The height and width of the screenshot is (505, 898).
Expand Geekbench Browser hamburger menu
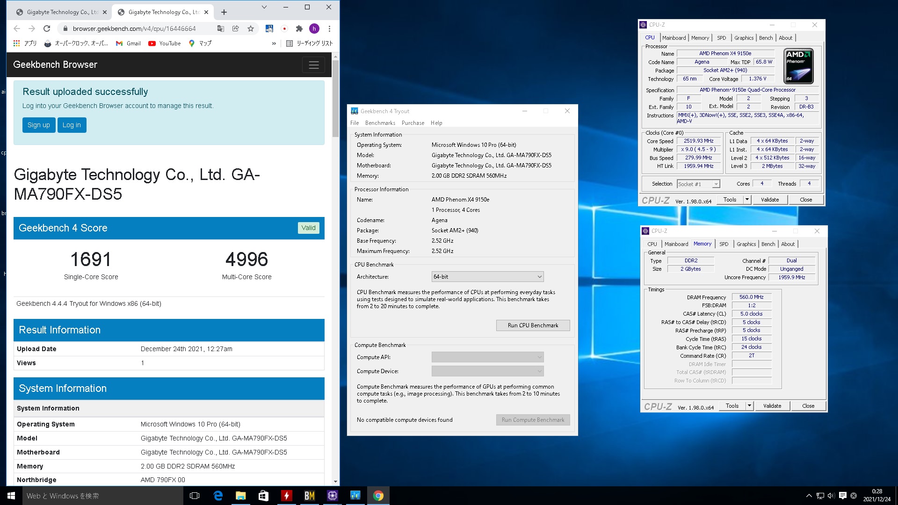[313, 65]
